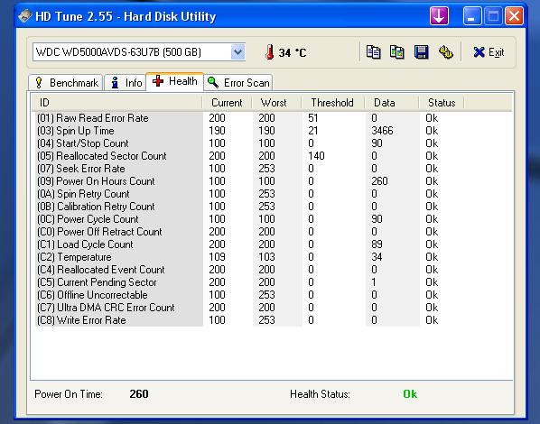Click the Exit button
Image resolution: width=540 pixels, height=424 pixels.
click(488, 52)
